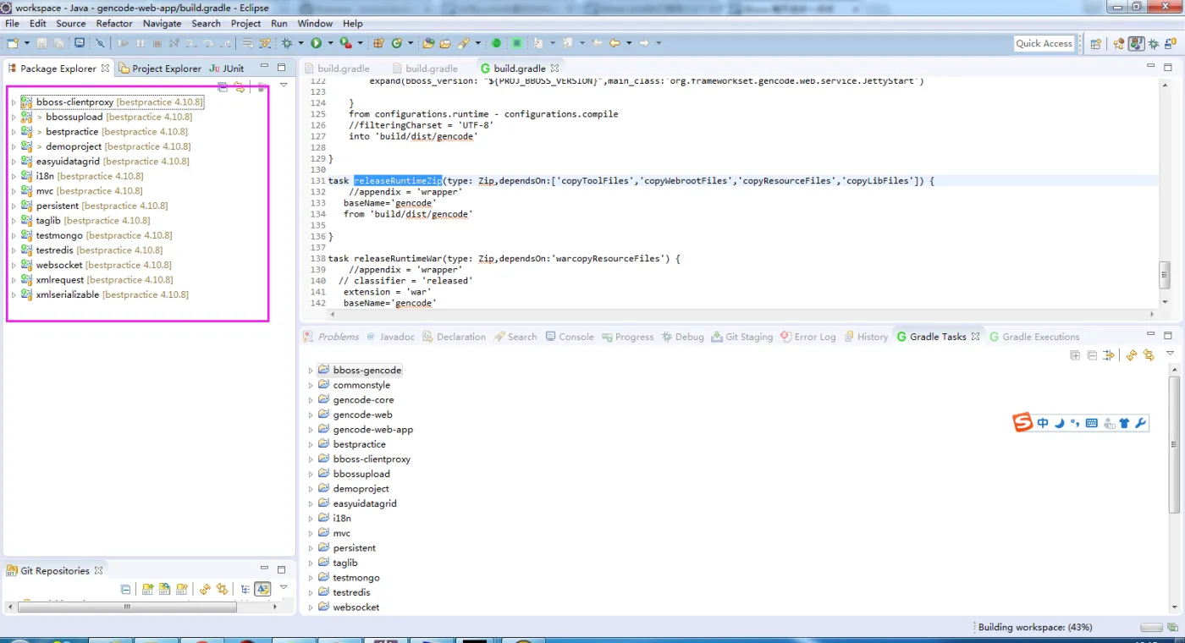The width and height of the screenshot is (1185, 643).
Task: Switch to the Java EE perspective icon
Action: [1119, 43]
